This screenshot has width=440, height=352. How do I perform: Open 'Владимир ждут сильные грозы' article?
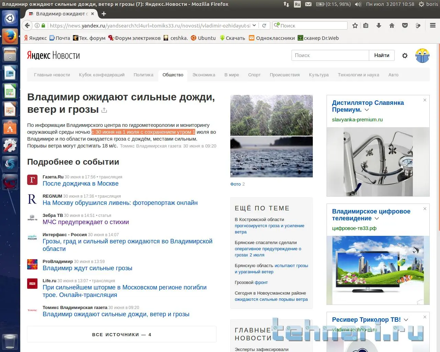pos(87,268)
